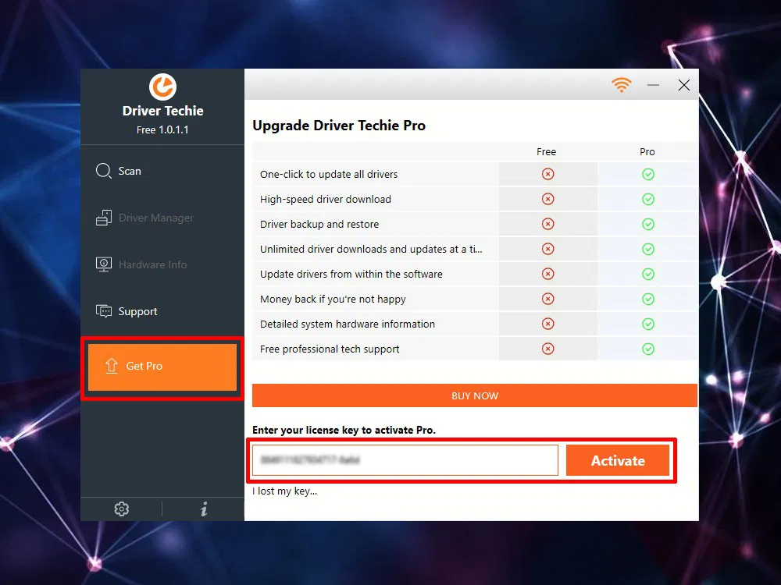Click the Hardware Info monitor icon

point(104,264)
